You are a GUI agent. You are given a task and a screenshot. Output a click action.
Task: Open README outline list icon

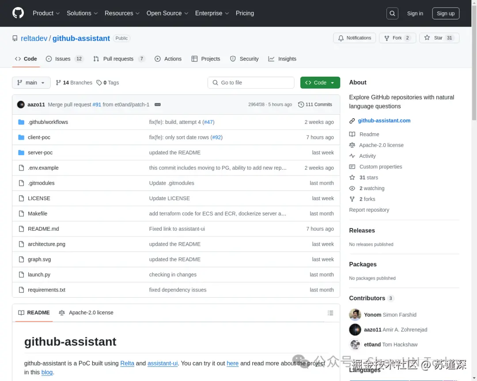tap(330, 313)
